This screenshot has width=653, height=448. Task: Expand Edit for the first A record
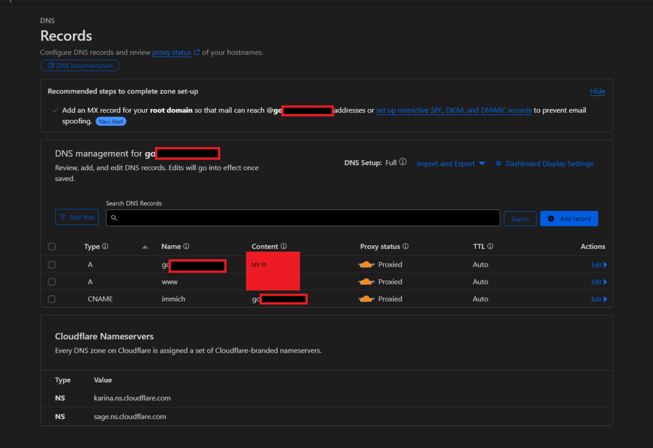click(599, 265)
